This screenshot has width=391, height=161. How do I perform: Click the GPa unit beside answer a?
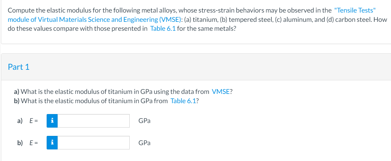tap(144, 121)
